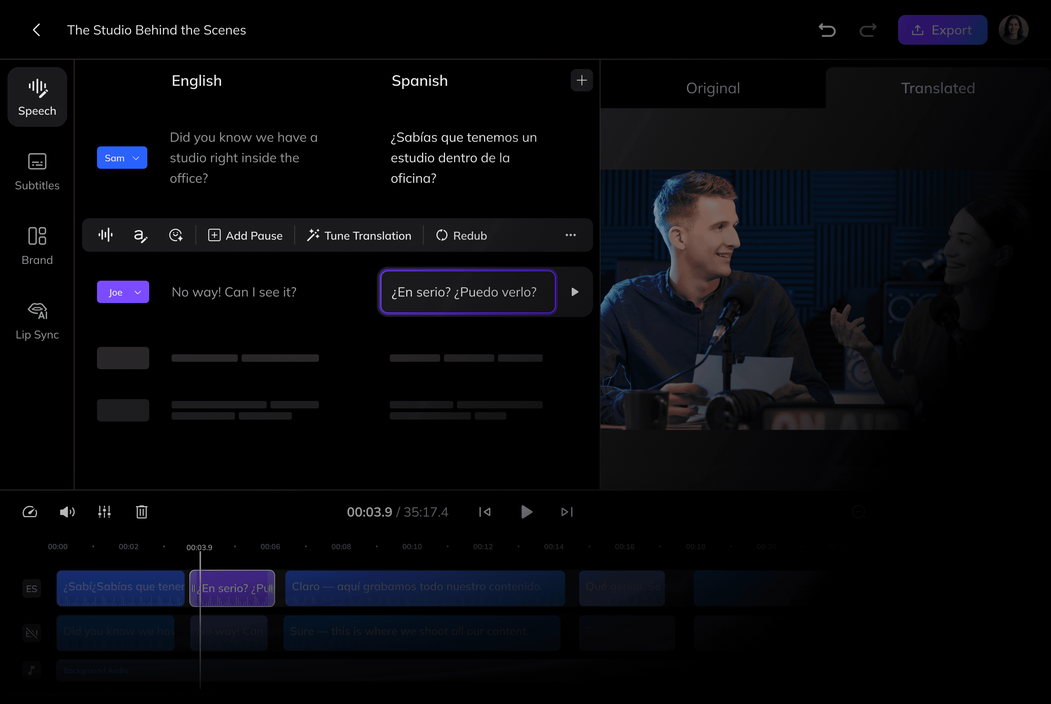Click the edit text icon in segment toolbar
This screenshot has width=1051, height=704.
[141, 235]
